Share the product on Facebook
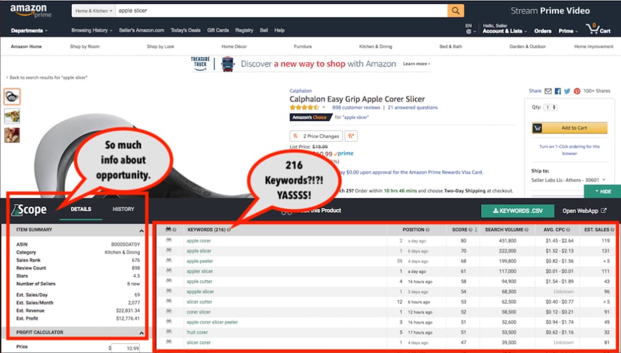The image size is (621, 353). point(558,91)
